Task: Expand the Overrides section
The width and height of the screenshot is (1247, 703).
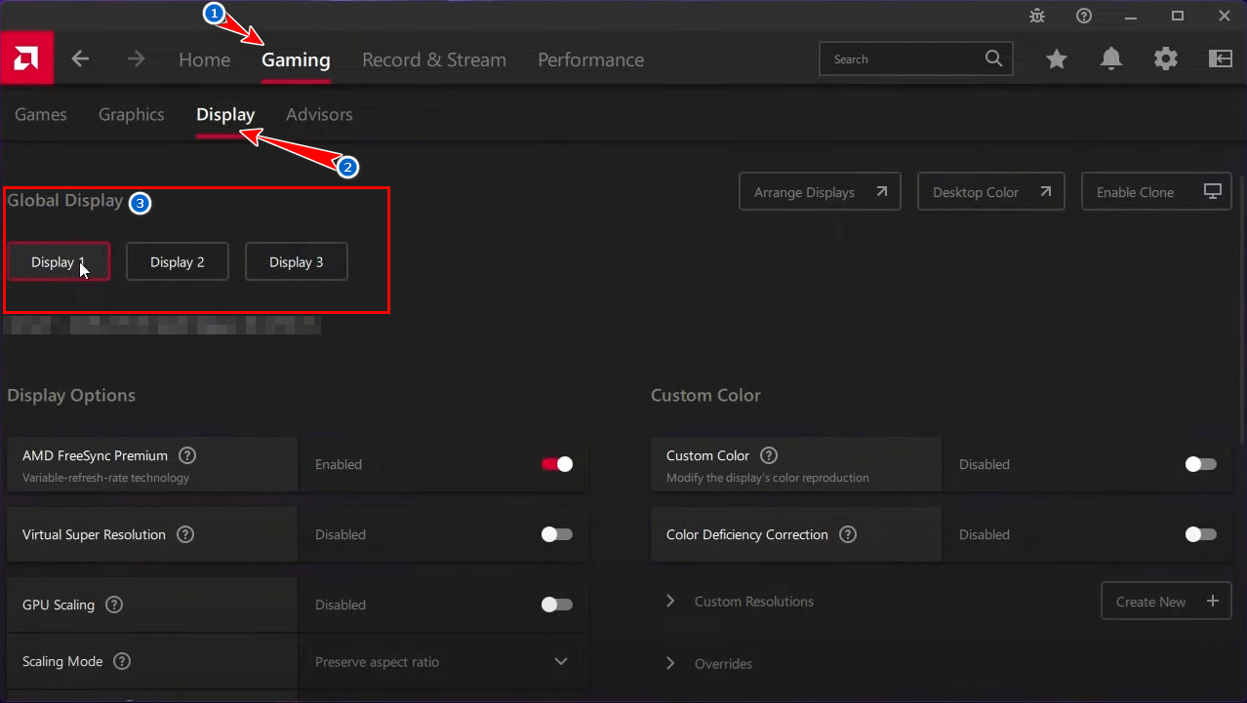Action: pos(670,664)
